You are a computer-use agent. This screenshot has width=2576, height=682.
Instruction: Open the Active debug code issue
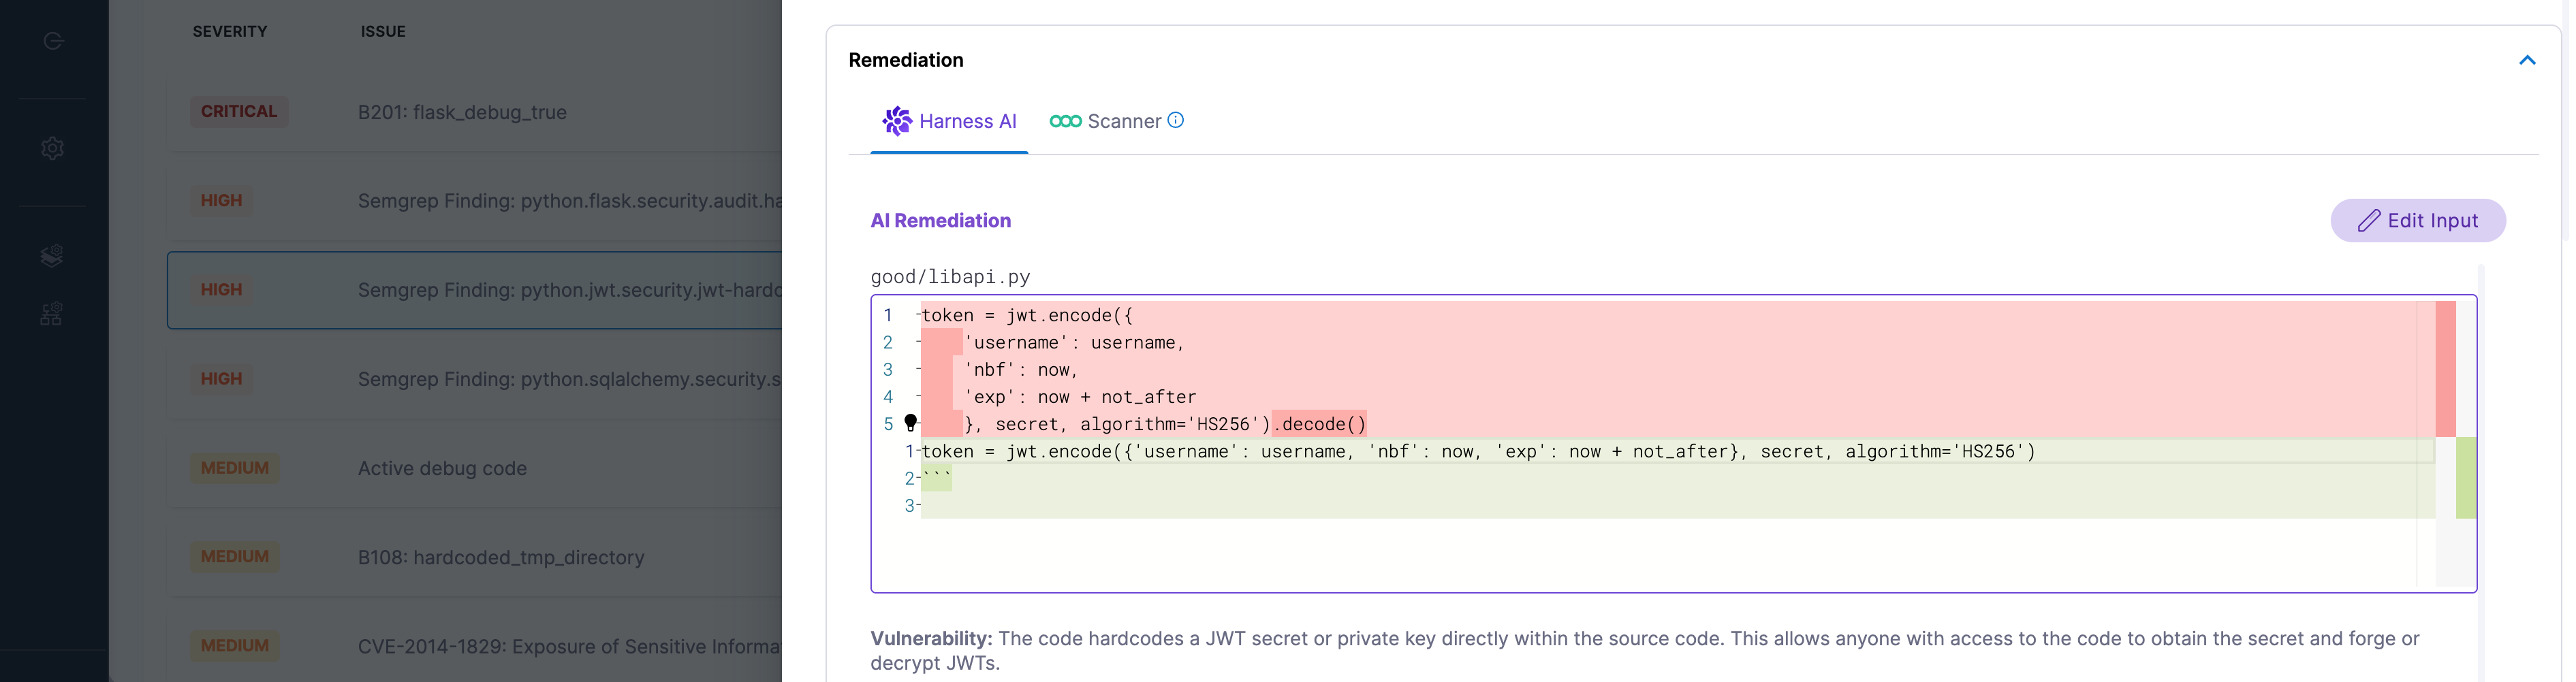442,468
